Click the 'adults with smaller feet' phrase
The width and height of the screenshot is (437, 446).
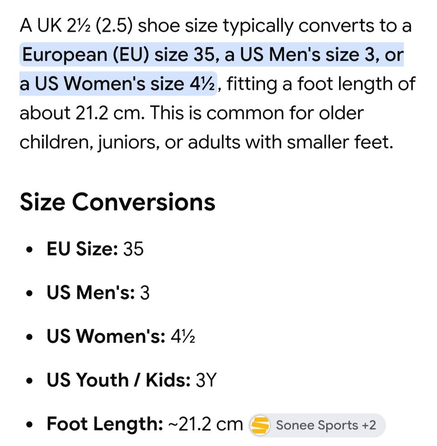click(290, 142)
